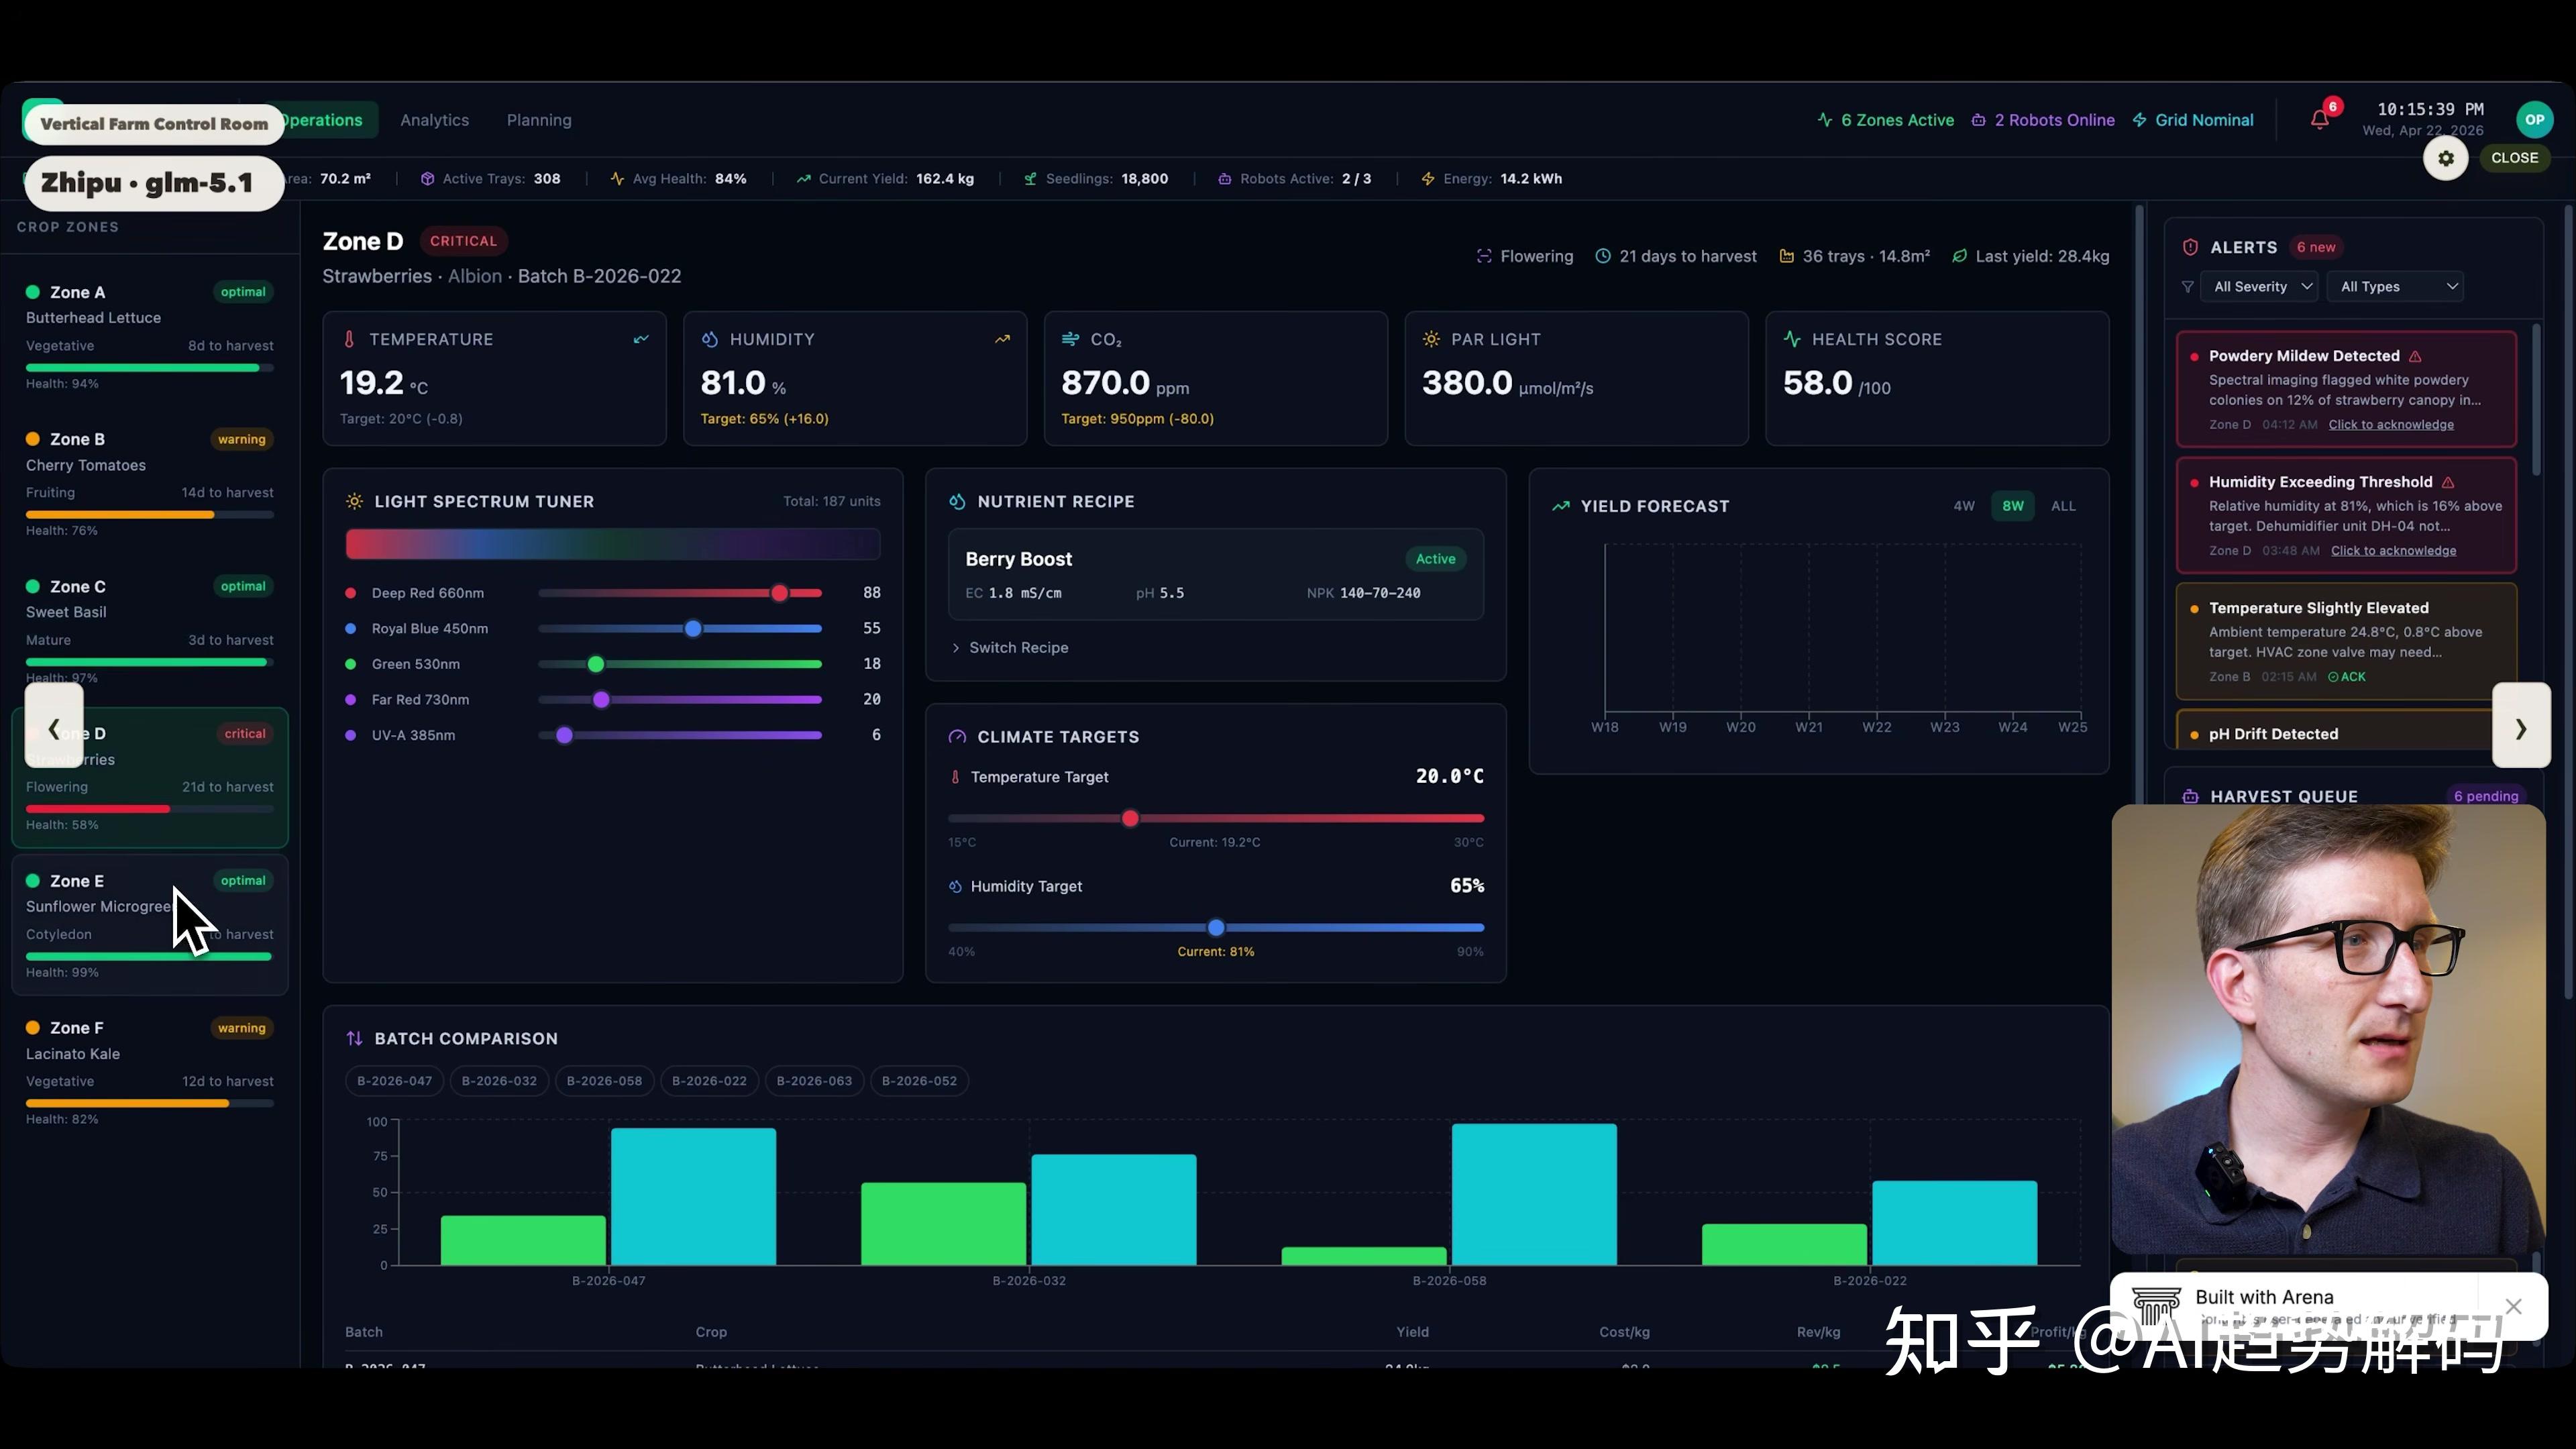Click Humidity Exceeding Threshold warning triangle
This screenshot has width=2576, height=1449.
2448,482
